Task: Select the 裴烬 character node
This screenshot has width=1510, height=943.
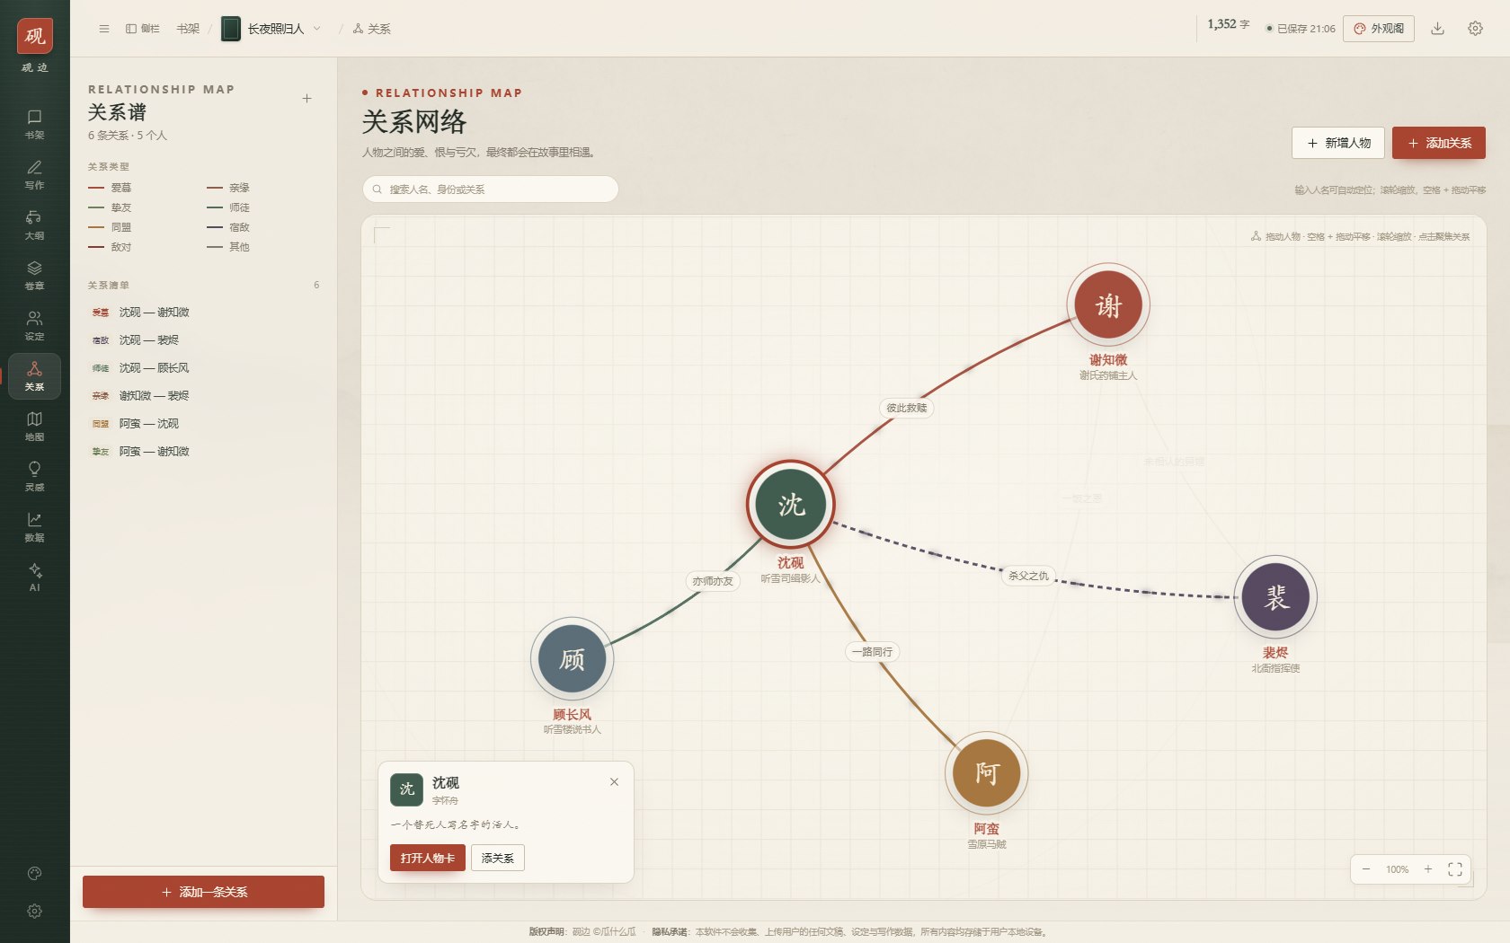Action: 1275,597
